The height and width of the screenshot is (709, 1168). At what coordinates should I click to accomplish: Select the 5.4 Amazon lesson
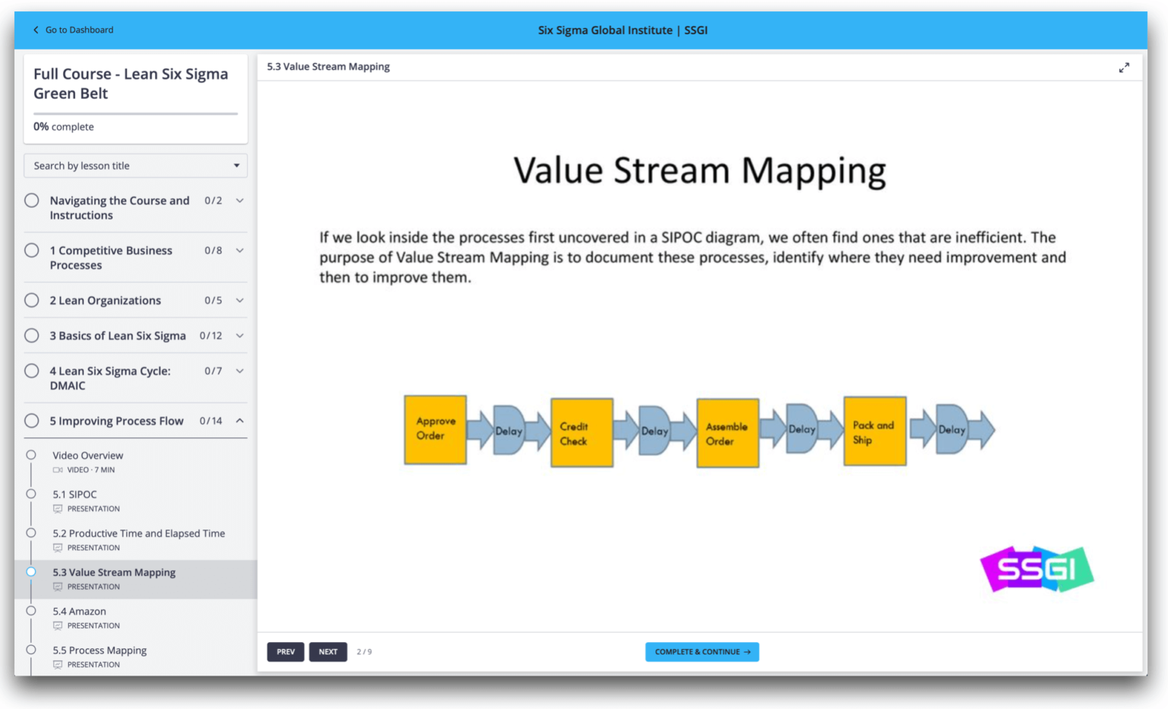tap(79, 611)
